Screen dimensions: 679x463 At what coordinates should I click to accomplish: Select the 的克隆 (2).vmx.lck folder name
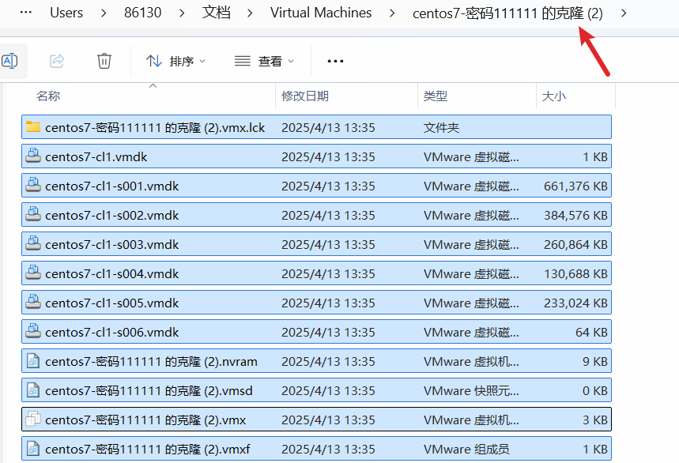[155, 128]
